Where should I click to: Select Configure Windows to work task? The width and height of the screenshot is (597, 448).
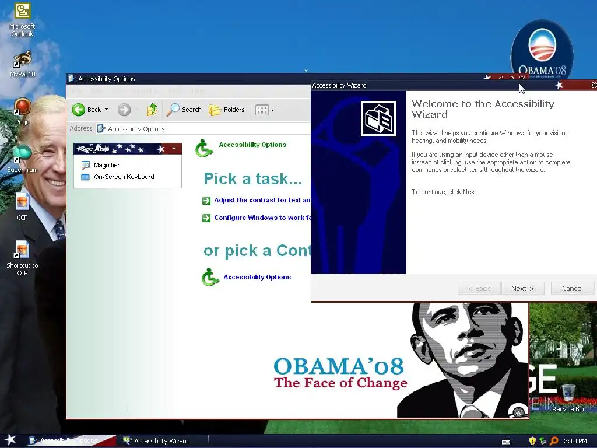[262, 218]
